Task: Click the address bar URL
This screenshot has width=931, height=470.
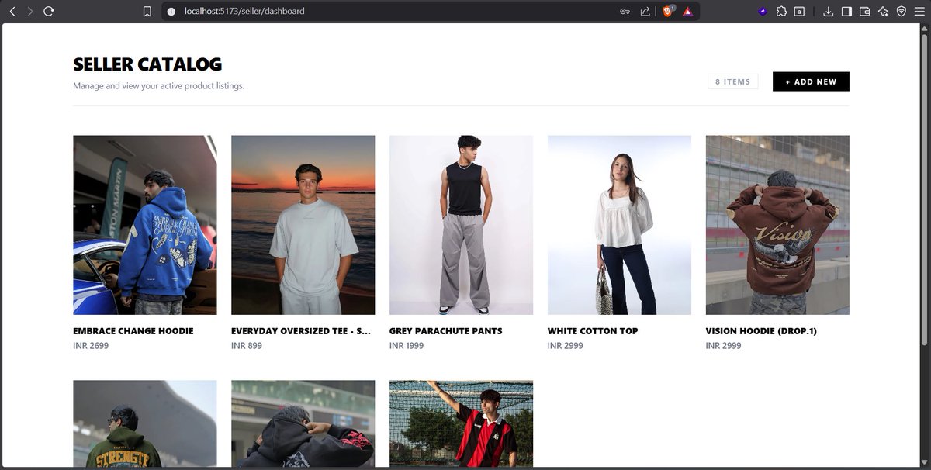Action: point(244,12)
